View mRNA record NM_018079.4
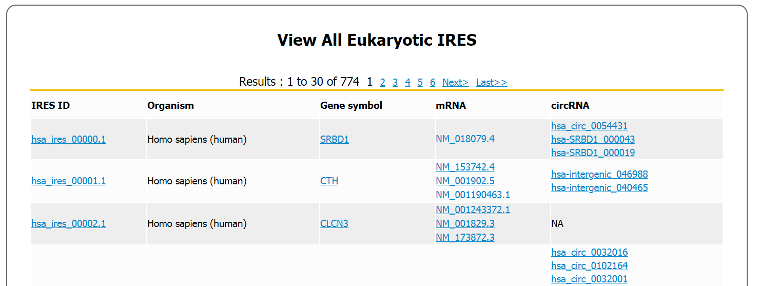 (x=465, y=139)
